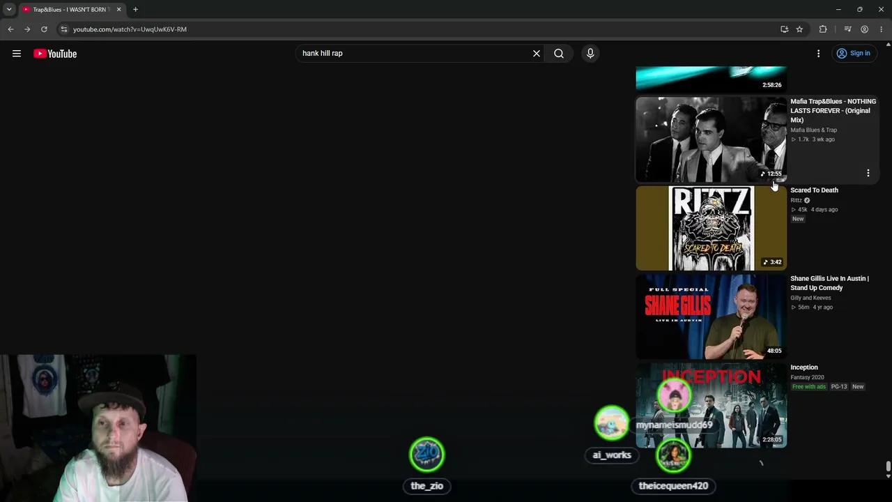892x502 pixels.
Task: Close the Trap&Blues tab
Action: pos(118,10)
